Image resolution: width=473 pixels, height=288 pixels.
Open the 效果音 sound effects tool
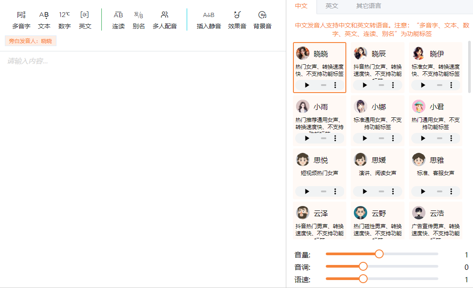coord(237,15)
